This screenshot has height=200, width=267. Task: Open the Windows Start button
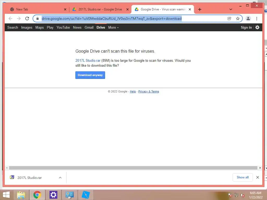point(6,195)
